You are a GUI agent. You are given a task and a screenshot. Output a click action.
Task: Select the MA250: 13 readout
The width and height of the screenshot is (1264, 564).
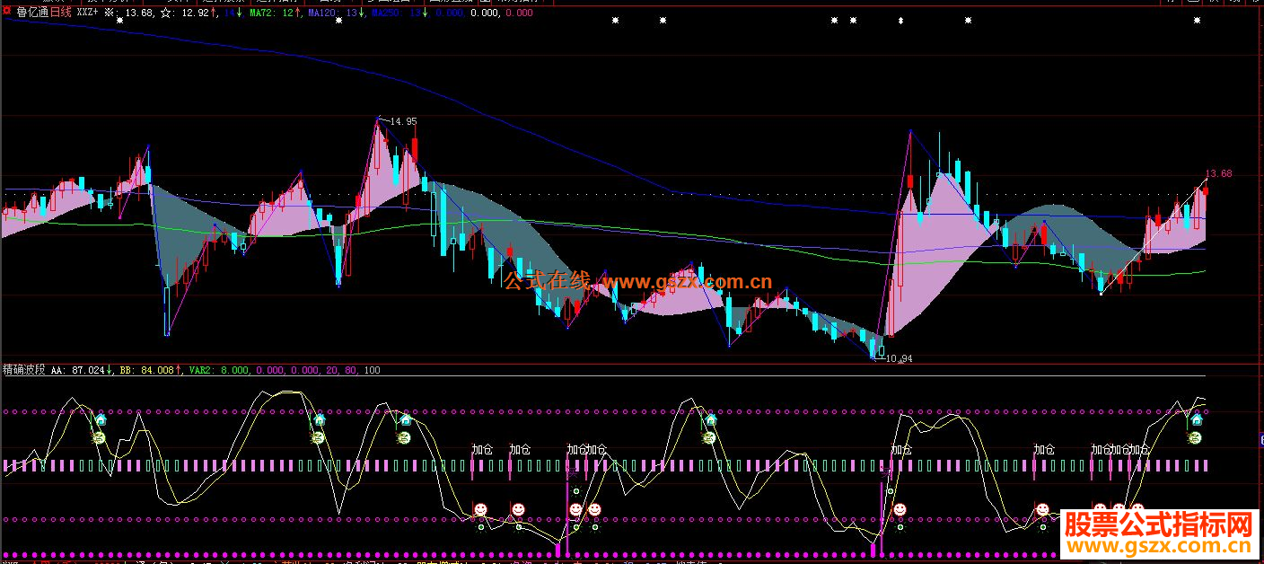coord(395,13)
